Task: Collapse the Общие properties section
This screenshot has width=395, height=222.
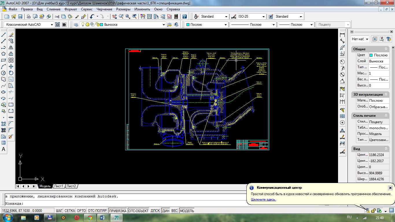Action: tap(386, 49)
